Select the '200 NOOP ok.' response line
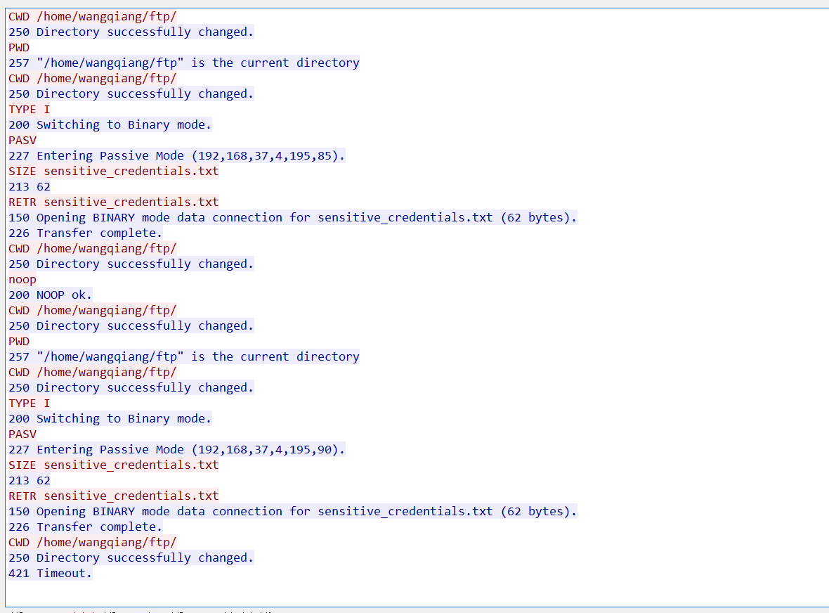This screenshot has height=613, width=829. pos(50,295)
